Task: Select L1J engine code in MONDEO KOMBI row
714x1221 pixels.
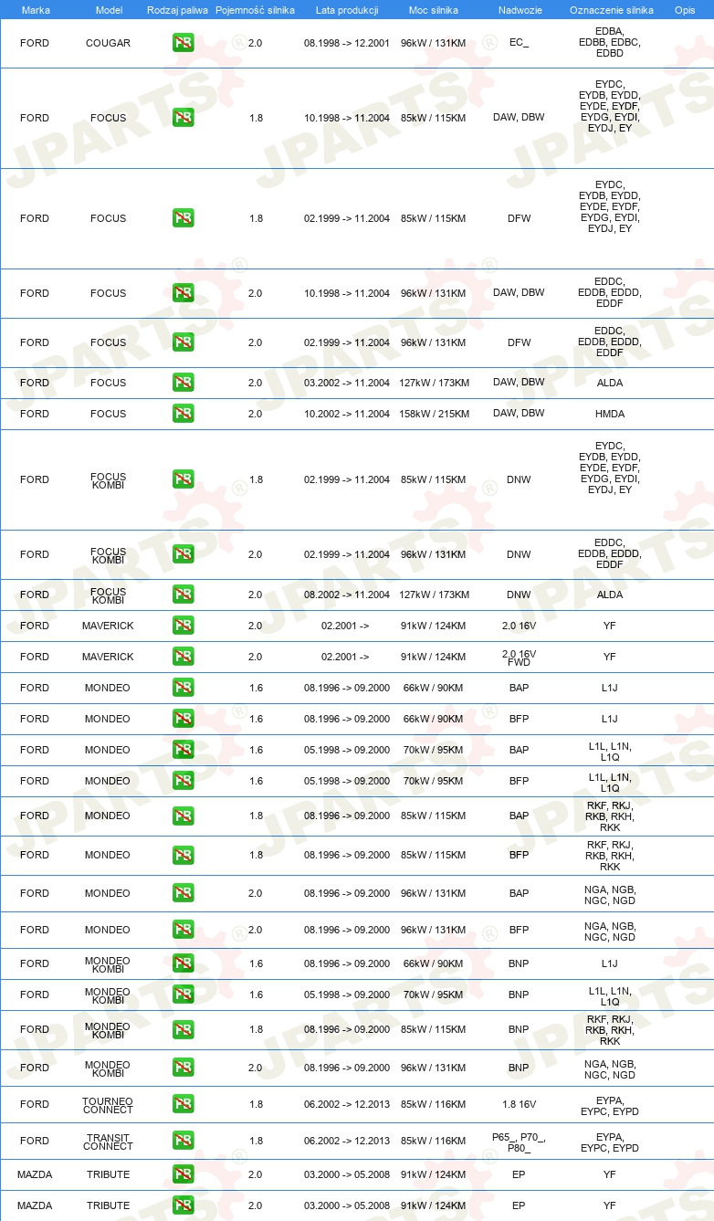Action: pyautogui.click(x=610, y=963)
